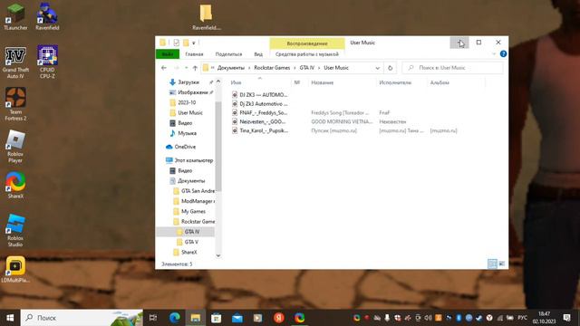This screenshot has width=580, height=326.
Task: Select the file Tina_Karol_-_Pupsik...
Action: pyautogui.click(x=260, y=130)
